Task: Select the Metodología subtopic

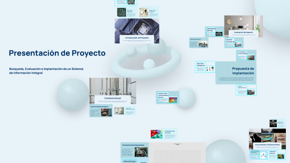Action: 135,161
